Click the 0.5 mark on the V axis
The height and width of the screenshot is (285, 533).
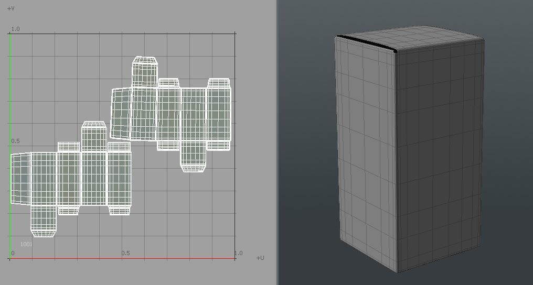pyautogui.click(x=16, y=141)
